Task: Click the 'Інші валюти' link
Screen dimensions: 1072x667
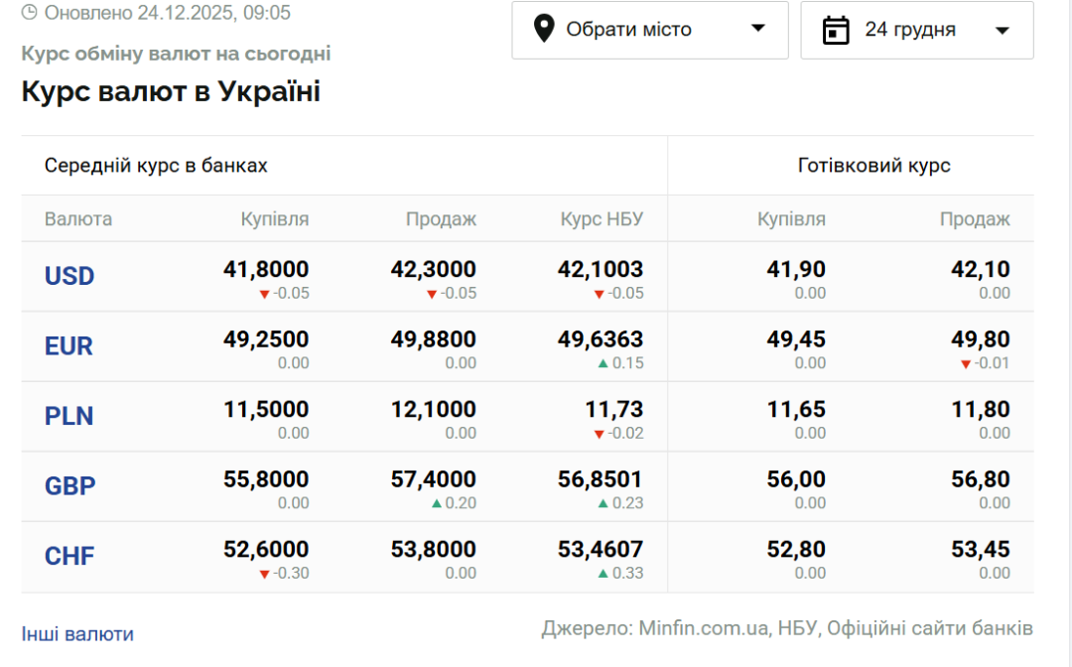Action: coord(77,633)
